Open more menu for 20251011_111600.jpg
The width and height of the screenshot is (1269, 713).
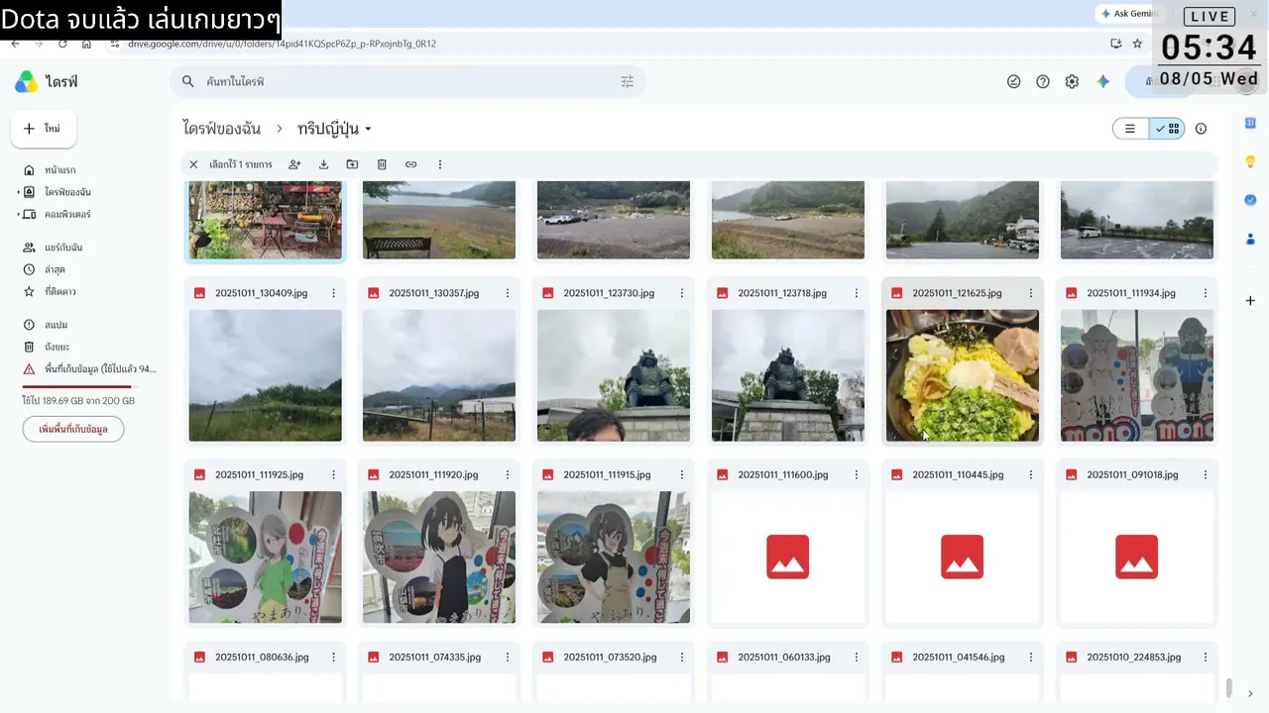pos(857,475)
